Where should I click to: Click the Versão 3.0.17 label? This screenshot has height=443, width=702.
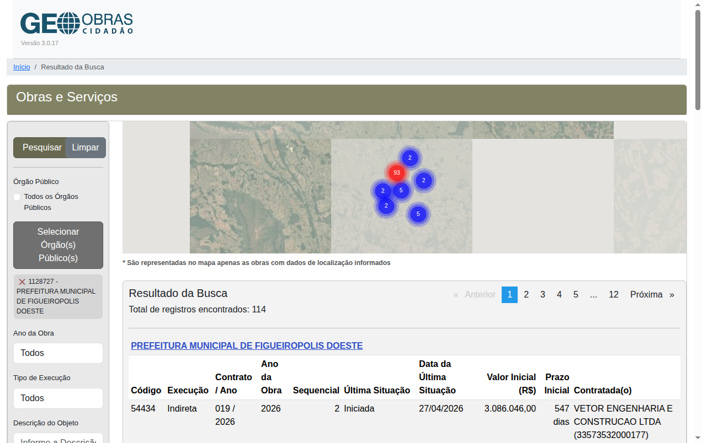tap(40, 43)
